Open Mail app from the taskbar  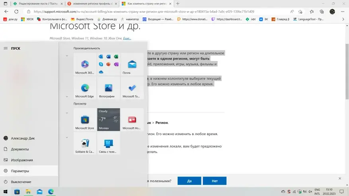pyautogui.click(x=40, y=192)
